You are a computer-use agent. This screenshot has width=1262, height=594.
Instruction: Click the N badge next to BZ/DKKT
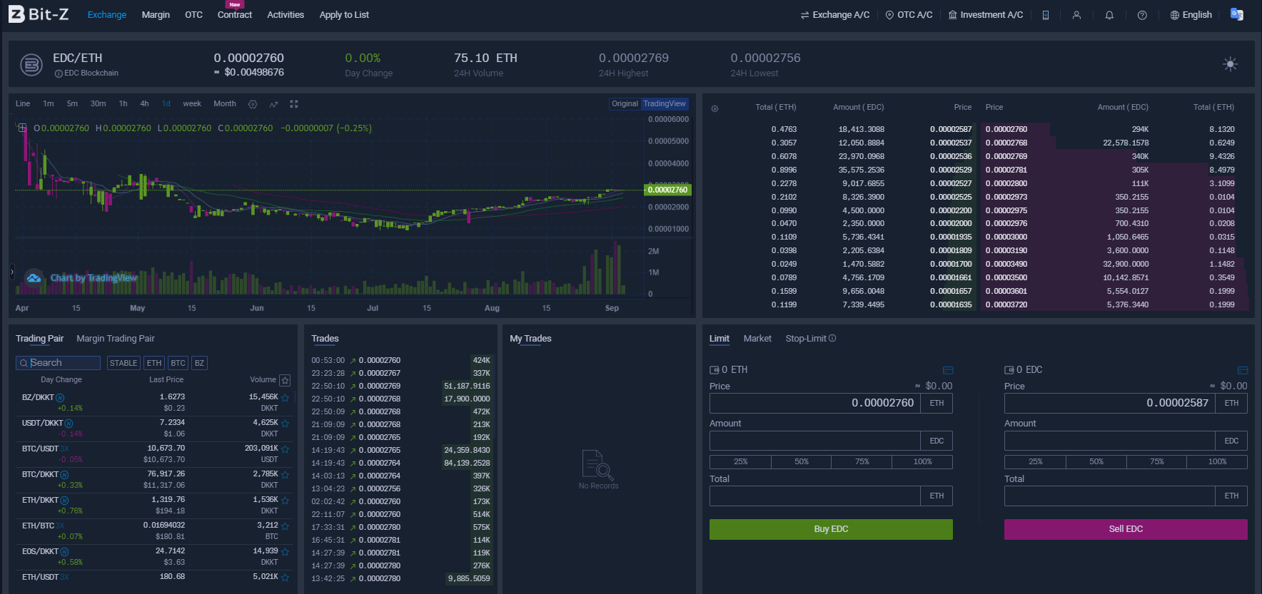pyautogui.click(x=60, y=398)
